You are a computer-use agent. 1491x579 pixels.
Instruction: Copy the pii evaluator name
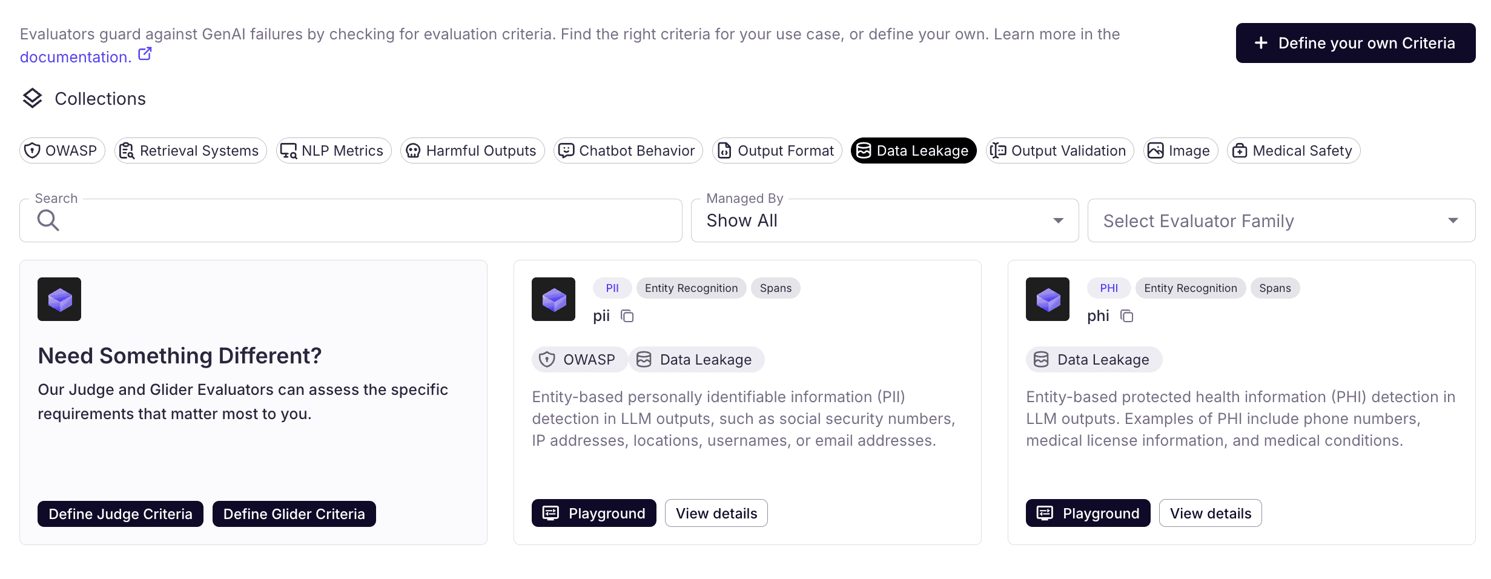pos(627,316)
